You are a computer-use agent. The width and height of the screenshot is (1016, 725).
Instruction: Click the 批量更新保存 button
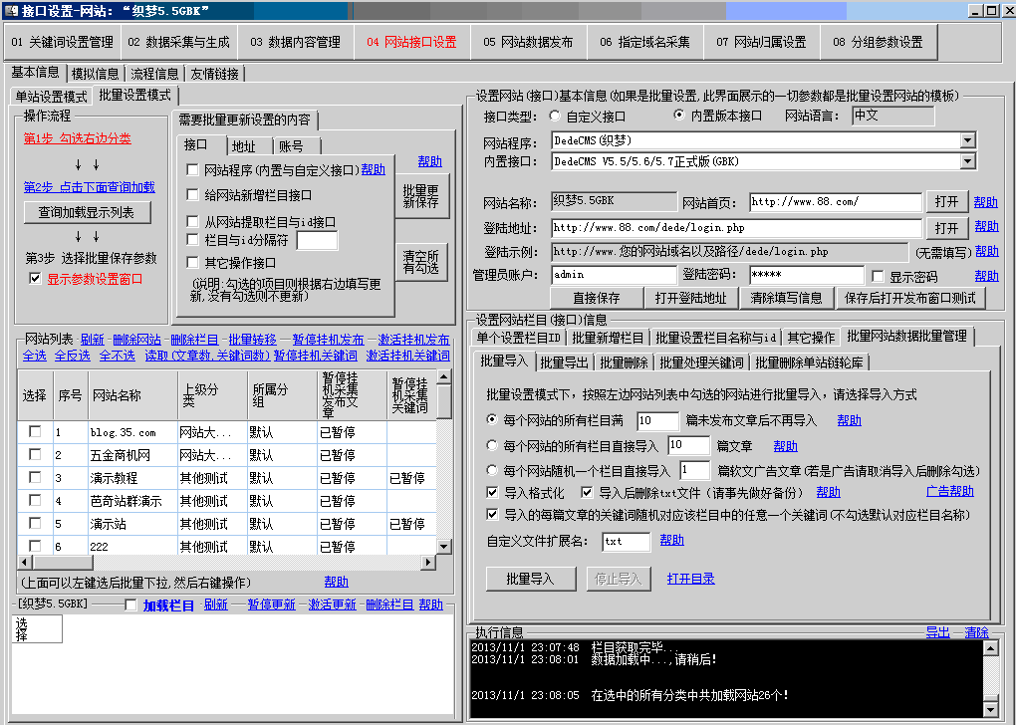click(x=421, y=196)
